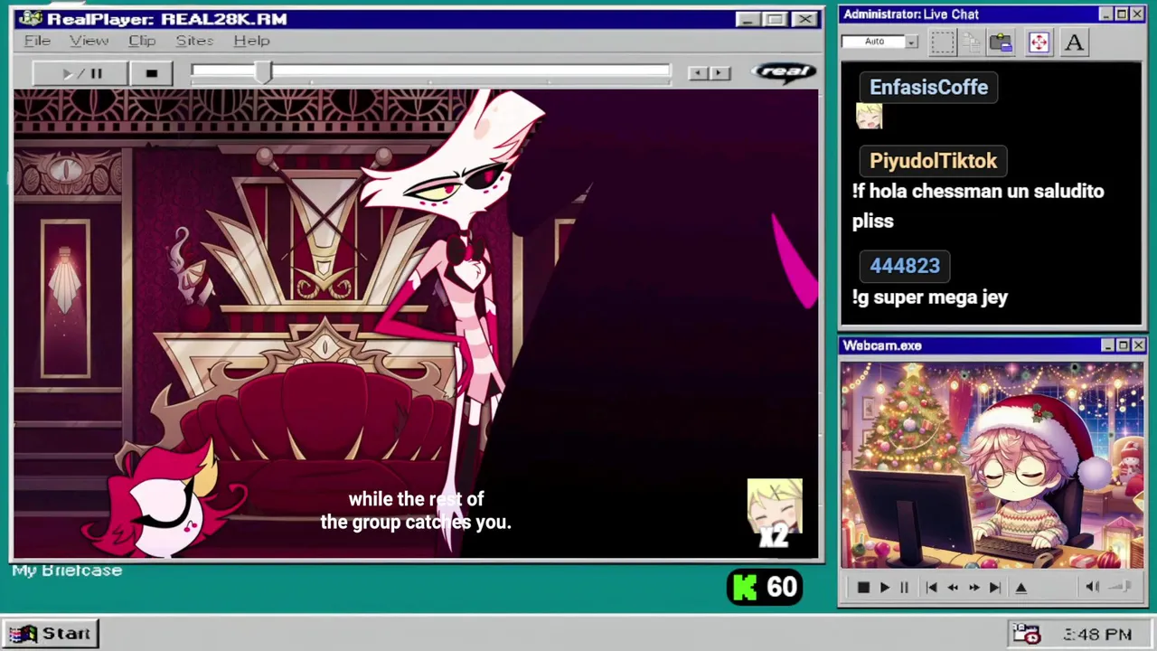Viewport: 1157px width, 651px height.
Task: Click the real logo in RealPlayer
Action: (785, 71)
